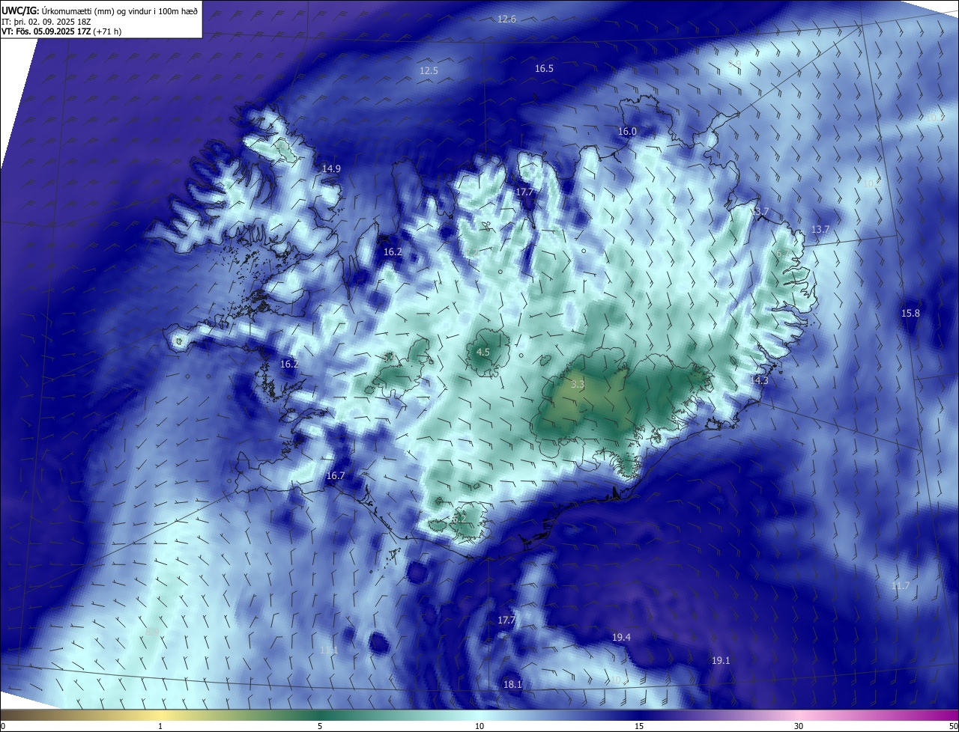Select the initial time line 'IT: þri. 02. 09. 2025 18Z'
Viewport: 959px width, 732px height.
coord(47,22)
